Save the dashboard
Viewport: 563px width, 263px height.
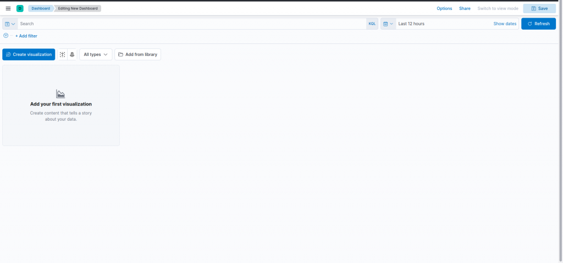(x=539, y=8)
